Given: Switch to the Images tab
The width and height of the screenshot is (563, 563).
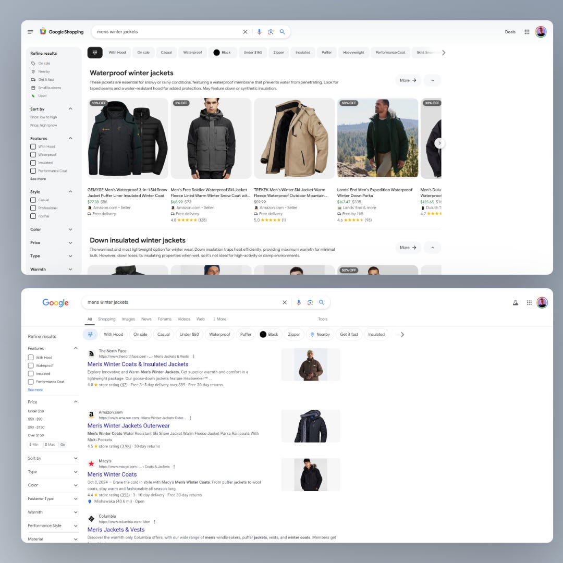Looking at the screenshot, I should [x=128, y=319].
